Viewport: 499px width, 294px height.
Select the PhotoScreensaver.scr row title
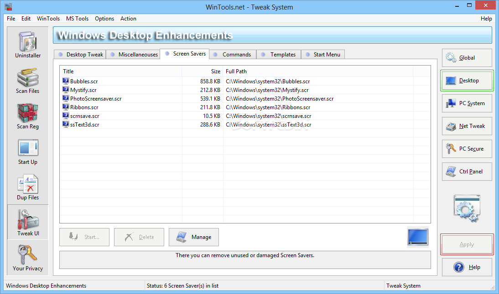tap(96, 98)
